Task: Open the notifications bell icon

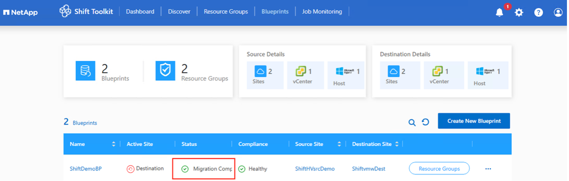Action: click(x=500, y=13)
